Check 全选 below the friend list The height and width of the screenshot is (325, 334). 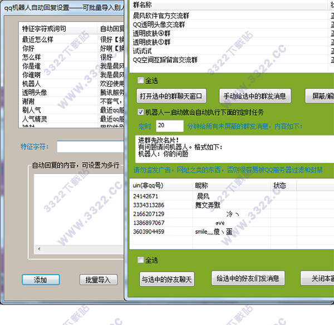(x=140, y=260)
